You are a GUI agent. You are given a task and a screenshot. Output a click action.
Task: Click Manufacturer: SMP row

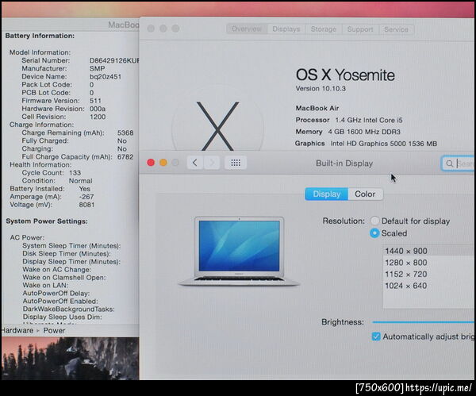click(63, 68)
